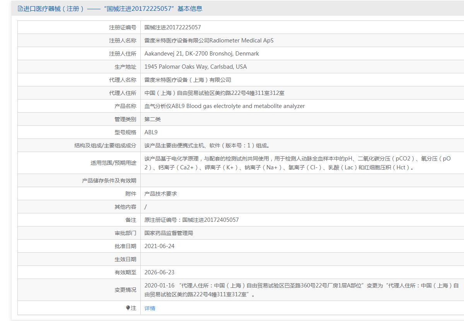Select approving department 国家药品监督管理局
The width and height of the screenshot is (464, 321).
169,233
